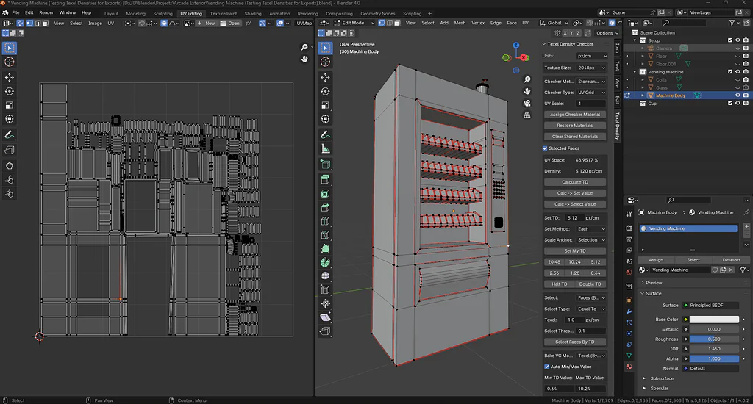Open the Material properties tab icon
Image resolution: width=753 pixels, height=404 pixels.
(x=629, y=367)
